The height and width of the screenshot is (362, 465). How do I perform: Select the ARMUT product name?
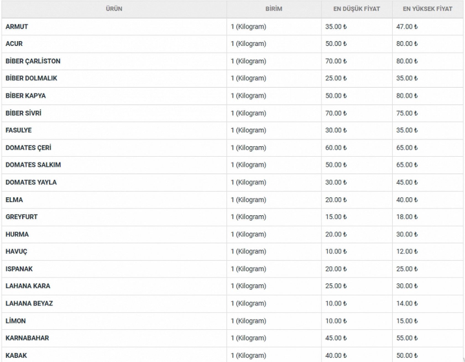17,27
